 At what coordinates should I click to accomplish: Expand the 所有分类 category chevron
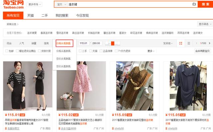click(x=18, y=24)
